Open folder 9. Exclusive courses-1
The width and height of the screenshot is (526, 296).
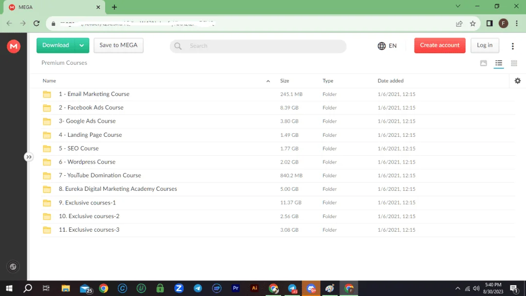87,203
